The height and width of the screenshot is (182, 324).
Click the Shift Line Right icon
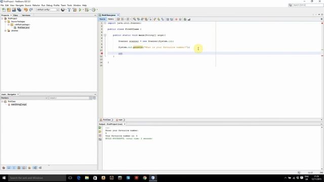pos(172,19)
